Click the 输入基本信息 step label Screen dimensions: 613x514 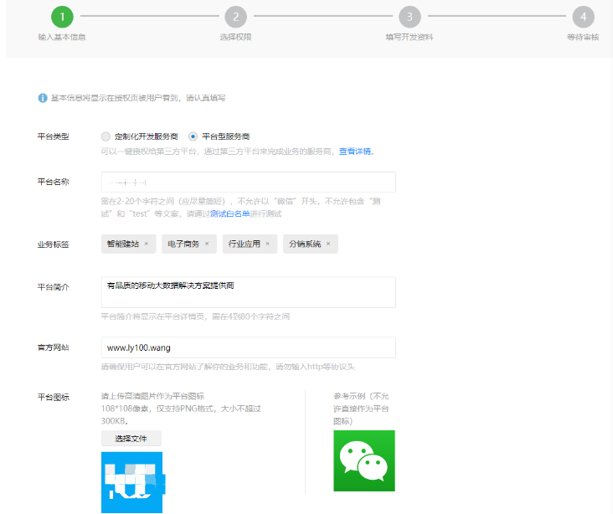[x=61, y=38]
